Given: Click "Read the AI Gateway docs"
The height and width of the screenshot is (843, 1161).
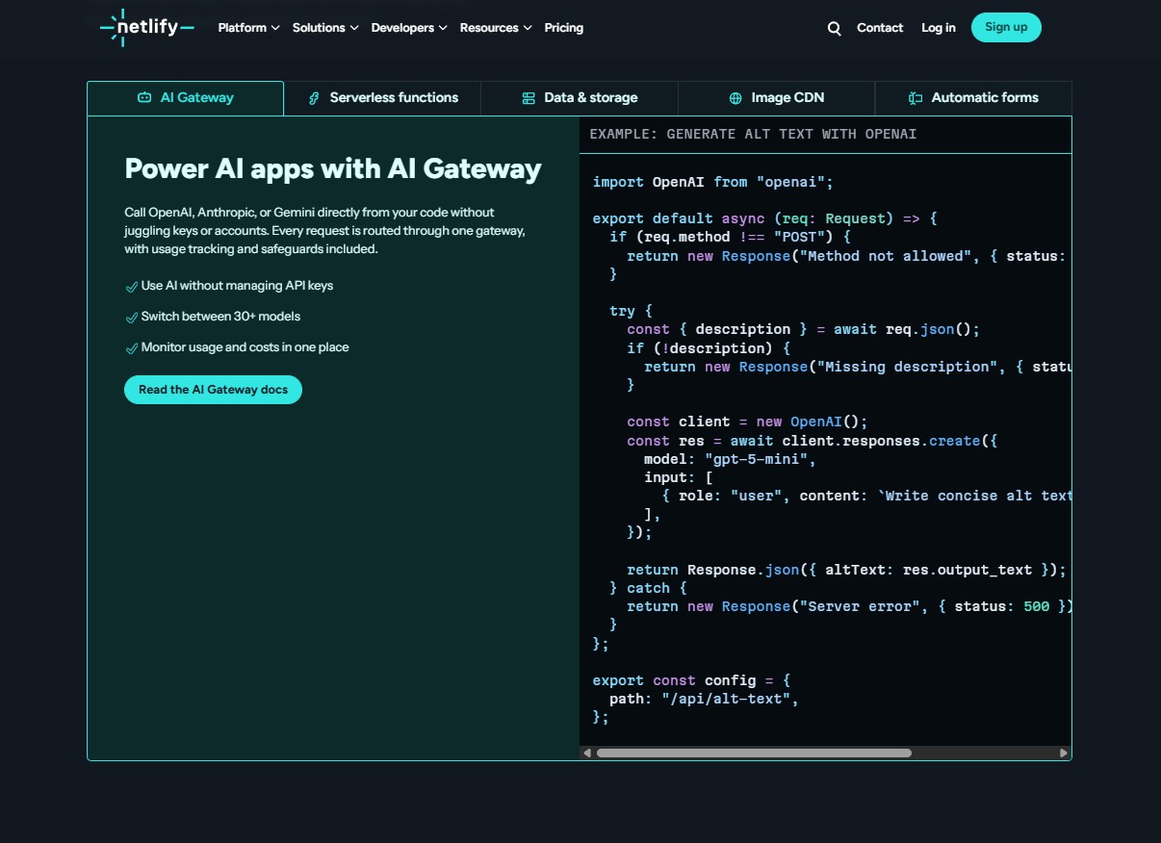Looking at the screenshot, I should click(213, 390).
